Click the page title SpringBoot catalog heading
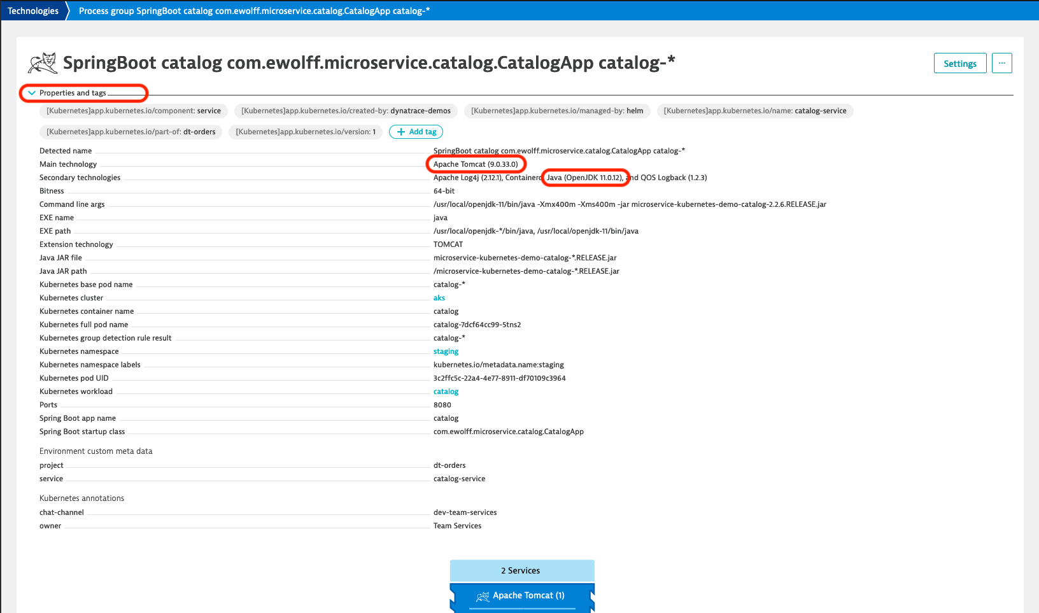The height and width of the screenshot is (613, 1039). [x=369, y=63]
